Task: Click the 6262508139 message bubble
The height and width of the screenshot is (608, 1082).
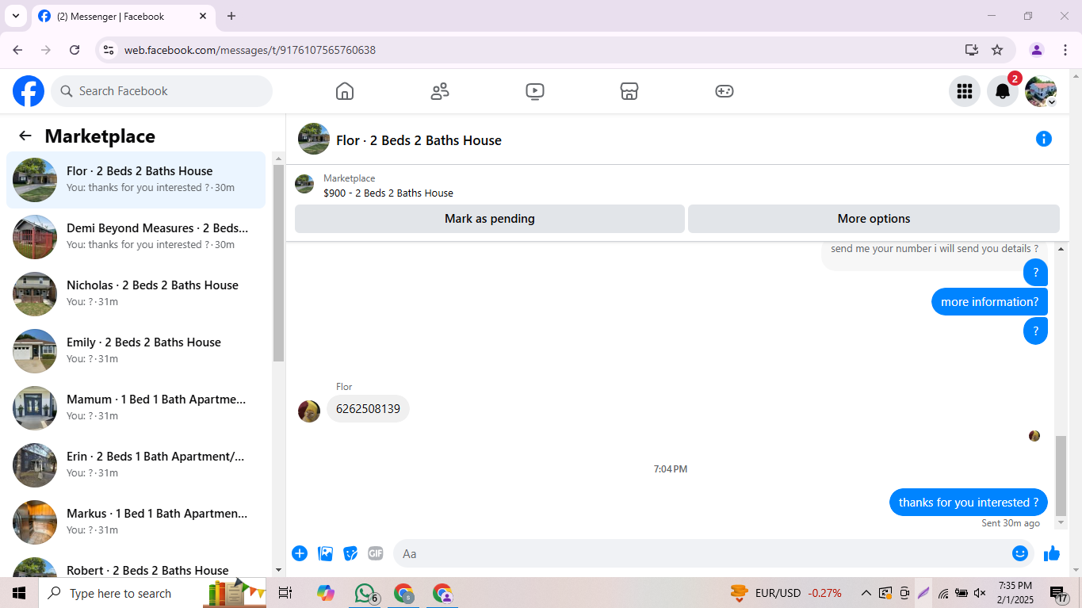Action: pyautogui.click(x=368, y=409)
